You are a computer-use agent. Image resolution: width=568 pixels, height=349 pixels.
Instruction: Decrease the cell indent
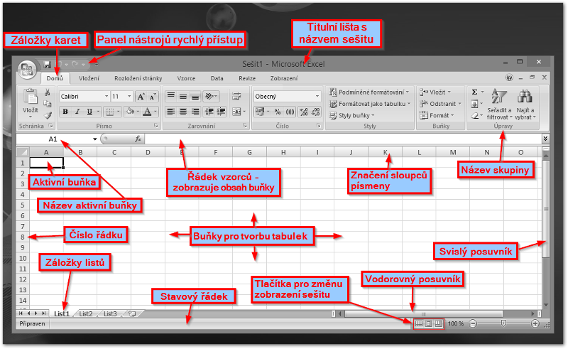pyautogui.click(x=209, y=112)
